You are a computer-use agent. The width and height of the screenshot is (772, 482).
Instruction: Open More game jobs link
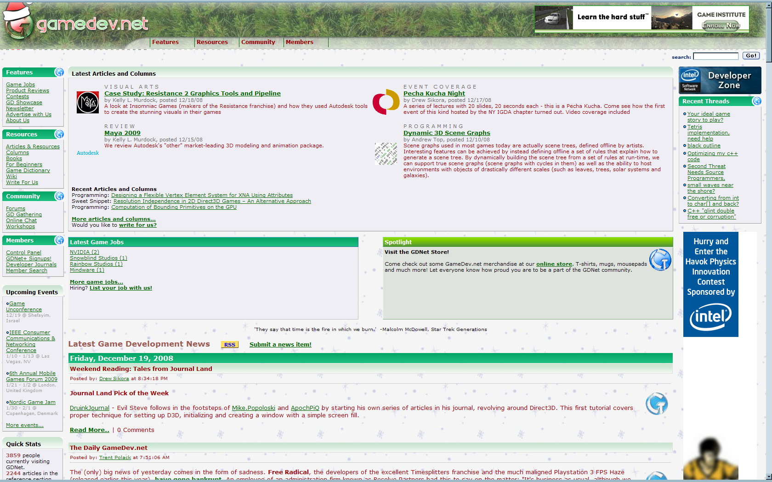pyautogui.click(x=96, y=282)
